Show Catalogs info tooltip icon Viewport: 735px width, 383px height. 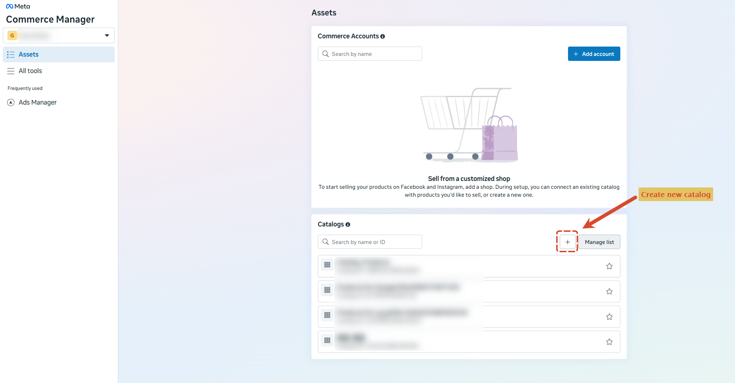(348, 225)
